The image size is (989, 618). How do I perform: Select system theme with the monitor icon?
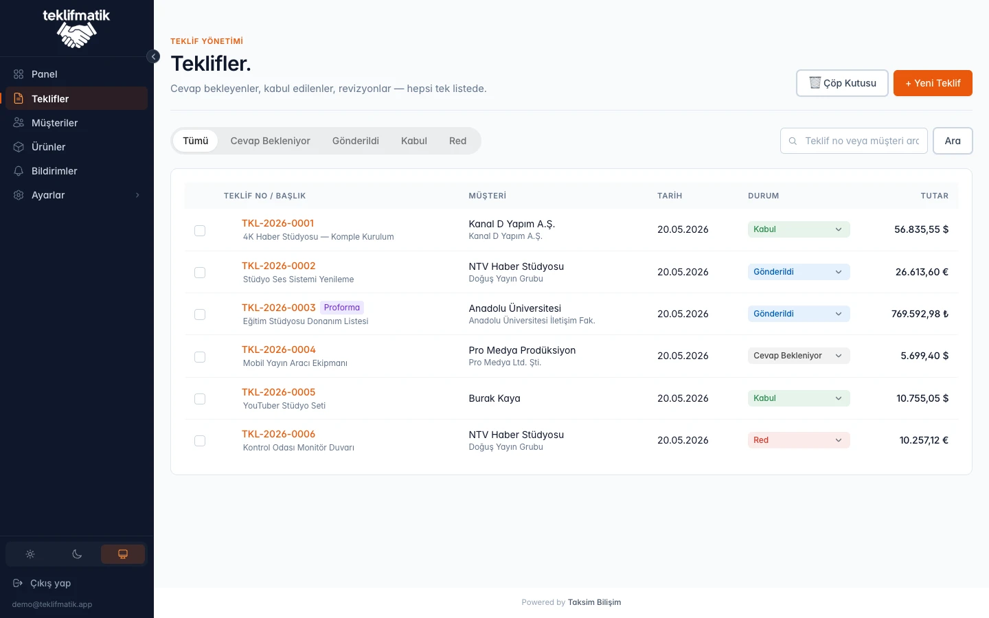tap(123, 554)
